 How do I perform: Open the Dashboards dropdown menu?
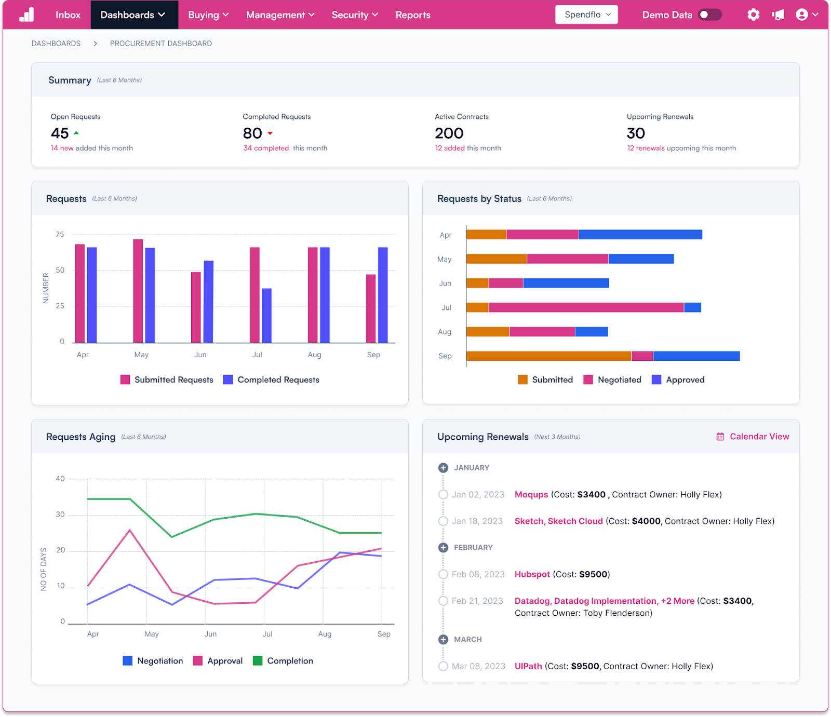(134, 15)
